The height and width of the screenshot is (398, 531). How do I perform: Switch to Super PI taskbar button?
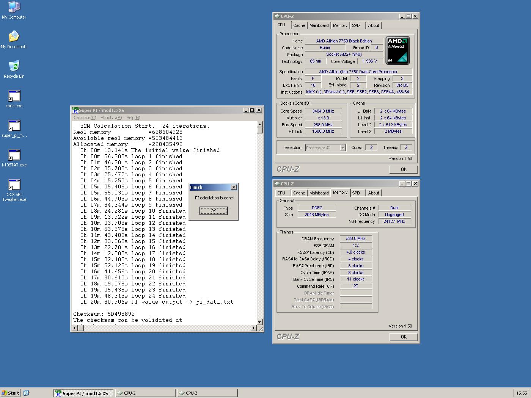point(84,393)
